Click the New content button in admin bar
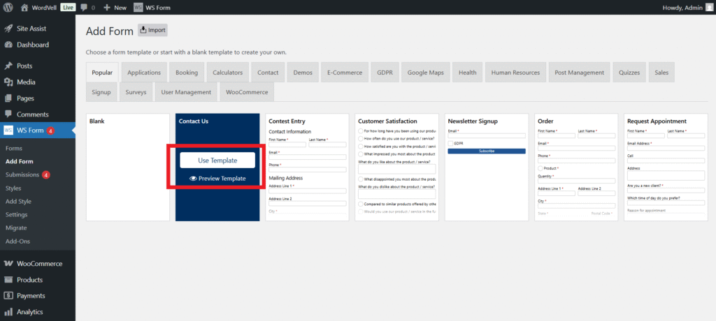The height and width of the screenshot is (321, 716). coord(115,7)
